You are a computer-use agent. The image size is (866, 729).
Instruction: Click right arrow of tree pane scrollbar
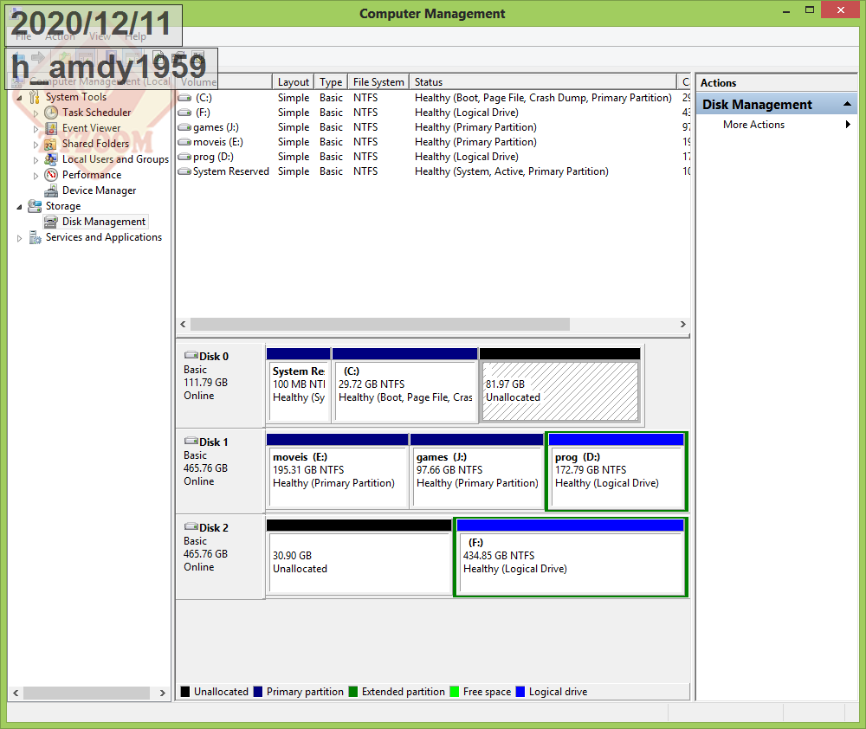click(163, 693)
